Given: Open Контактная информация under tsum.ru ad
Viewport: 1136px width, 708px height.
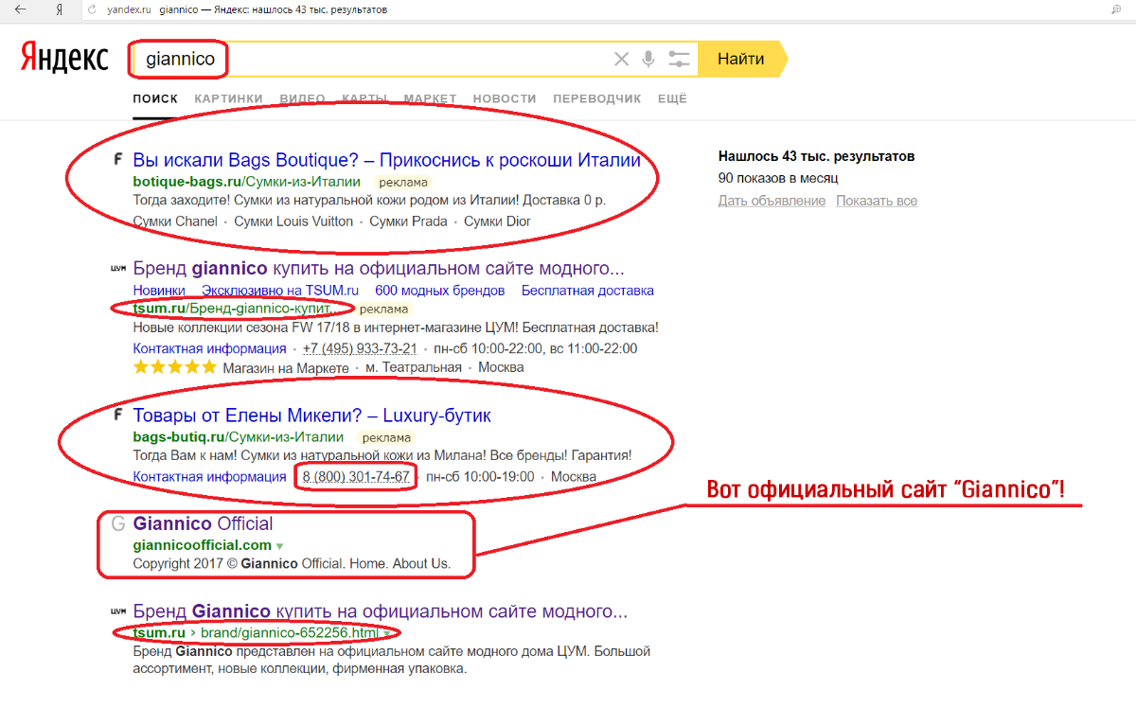Looking at the screenshot, I should coord(209,348).
